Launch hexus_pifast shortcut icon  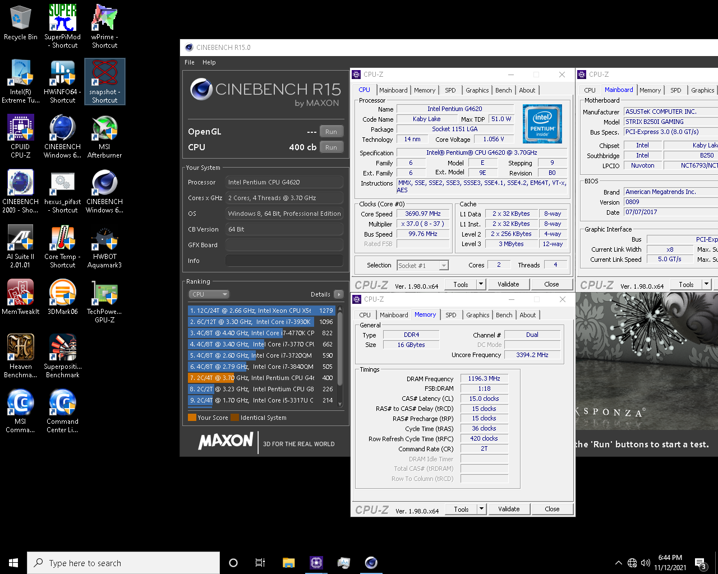pos(62,192)
